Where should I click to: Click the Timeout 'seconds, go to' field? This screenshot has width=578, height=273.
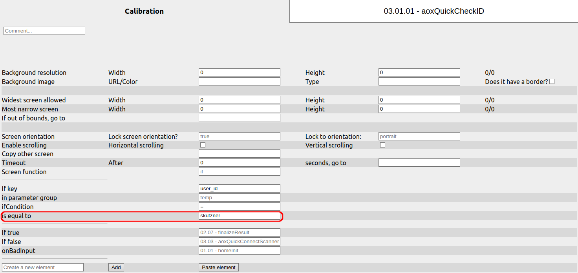click(x=419, y=163)
